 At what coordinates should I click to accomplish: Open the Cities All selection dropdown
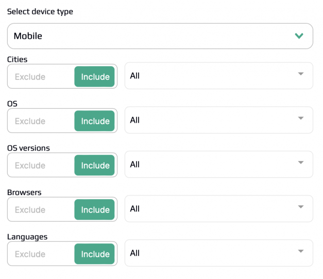(219, 76)
